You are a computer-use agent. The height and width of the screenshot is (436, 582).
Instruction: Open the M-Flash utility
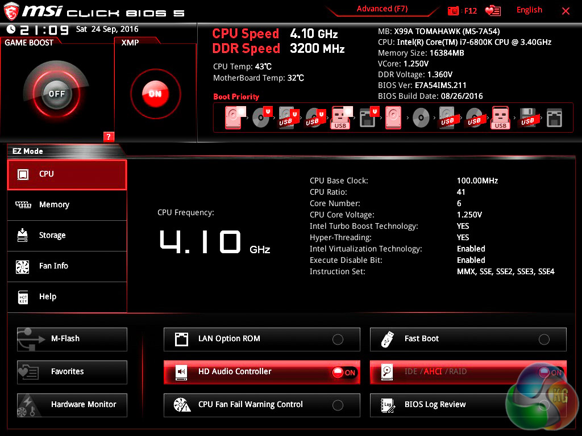click(x=72, y=339)
